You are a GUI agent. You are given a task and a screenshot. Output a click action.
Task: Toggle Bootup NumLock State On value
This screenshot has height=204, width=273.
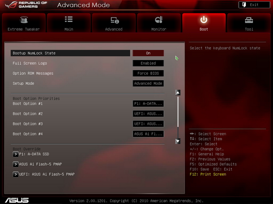pos(148,53)
